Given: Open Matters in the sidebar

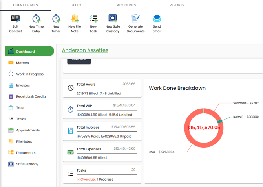Looking at the screenshot, I should [22, 63].
